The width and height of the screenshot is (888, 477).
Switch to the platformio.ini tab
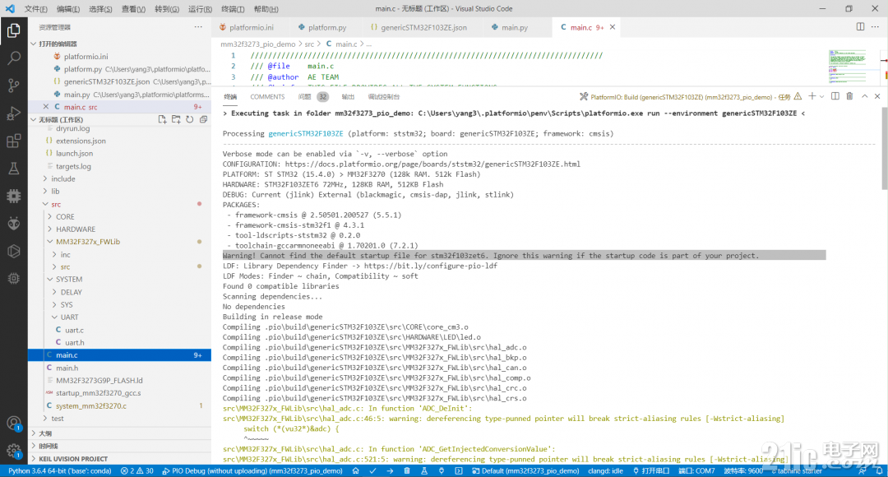click(x=251, y=27)
